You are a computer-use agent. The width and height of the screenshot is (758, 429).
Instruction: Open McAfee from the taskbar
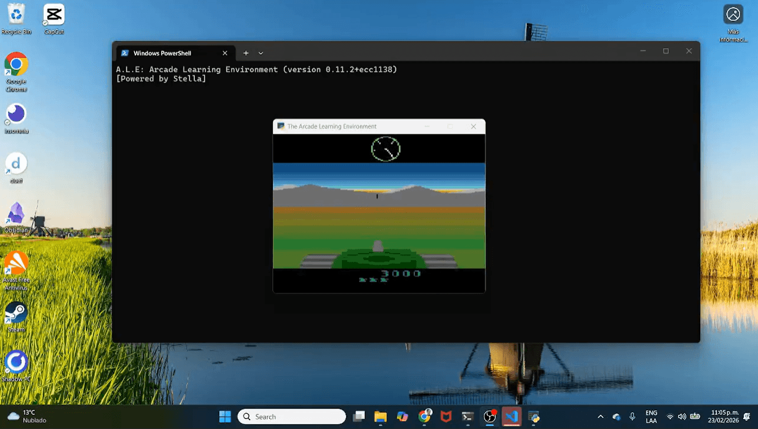pyautogui.click(x=447, y=417)
